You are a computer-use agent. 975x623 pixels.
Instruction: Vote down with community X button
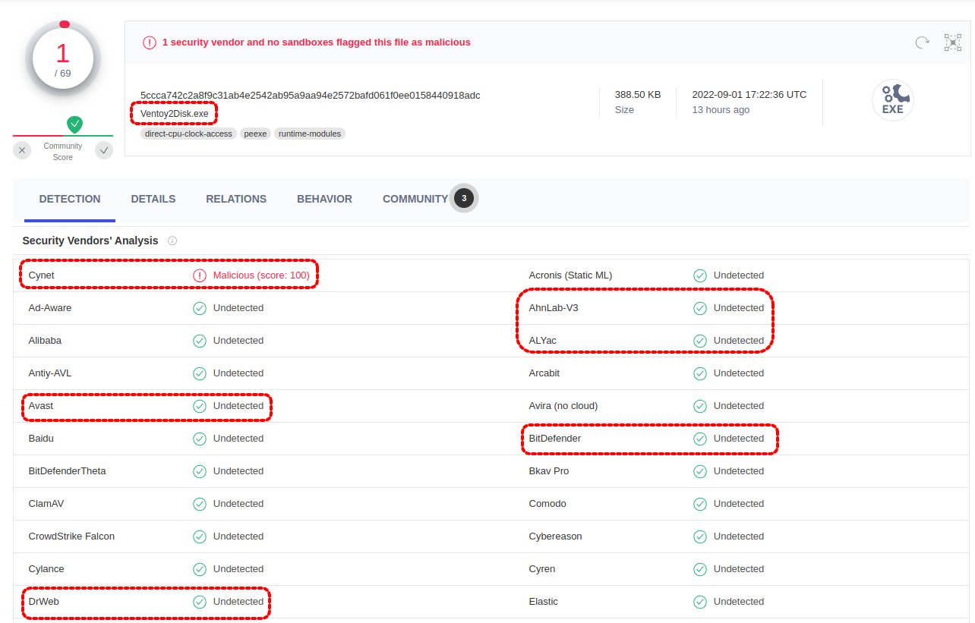[x=22, y=150]
